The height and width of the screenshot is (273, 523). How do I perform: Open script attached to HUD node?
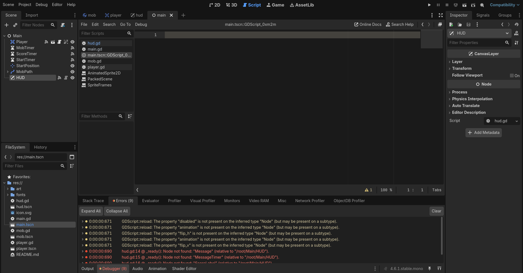[66, 78]
